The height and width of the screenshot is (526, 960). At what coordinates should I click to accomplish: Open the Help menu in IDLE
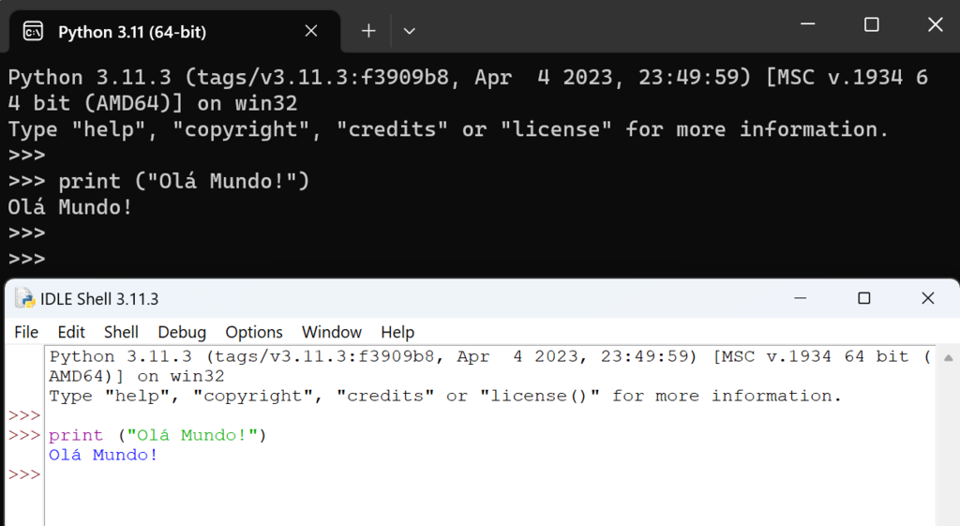click(397, 332)
